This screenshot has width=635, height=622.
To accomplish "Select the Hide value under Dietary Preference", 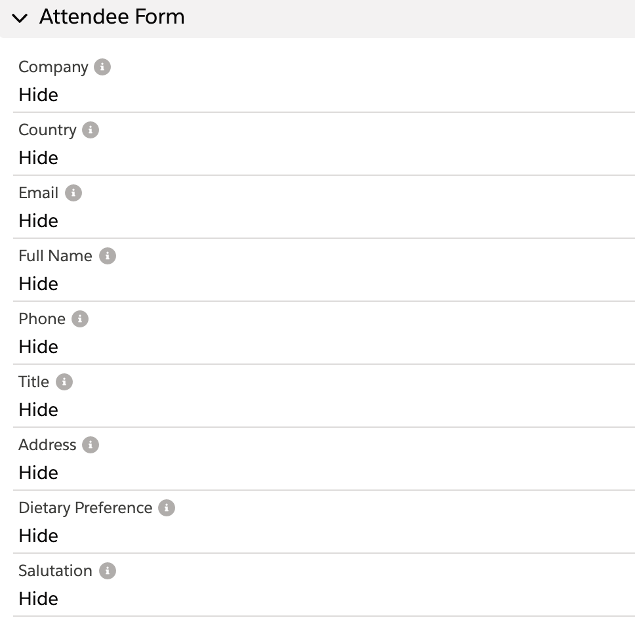I will click(38, 536).
